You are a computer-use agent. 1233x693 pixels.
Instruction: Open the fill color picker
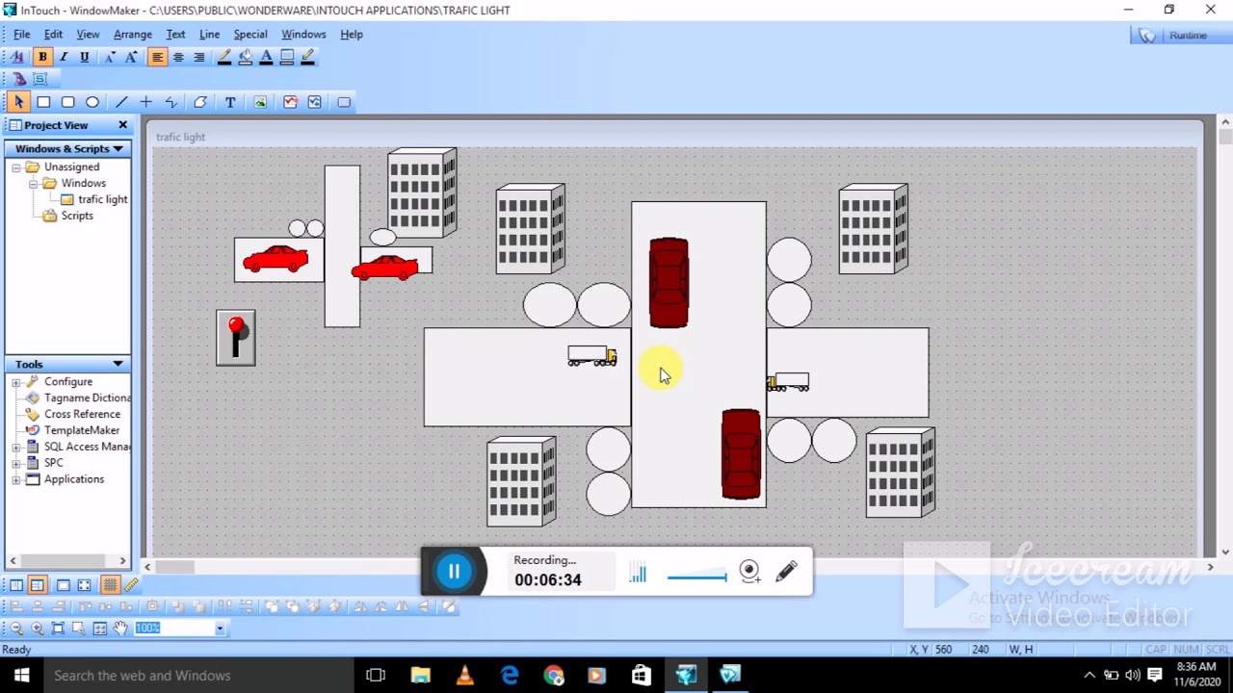[x=246, y=58]
